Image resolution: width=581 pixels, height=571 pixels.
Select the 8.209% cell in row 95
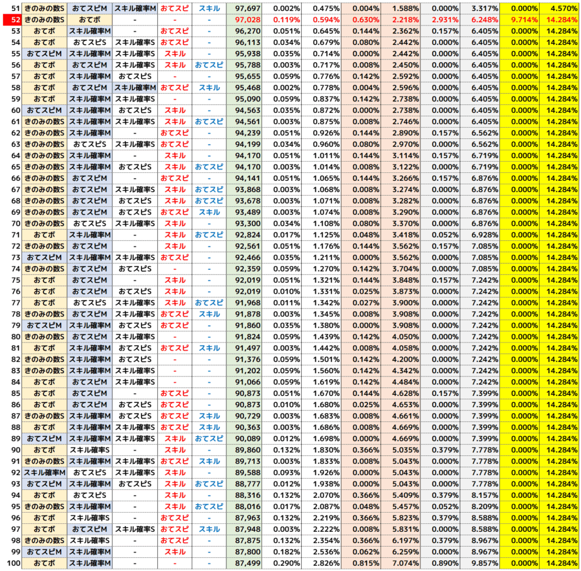click(x=480, y=506)
